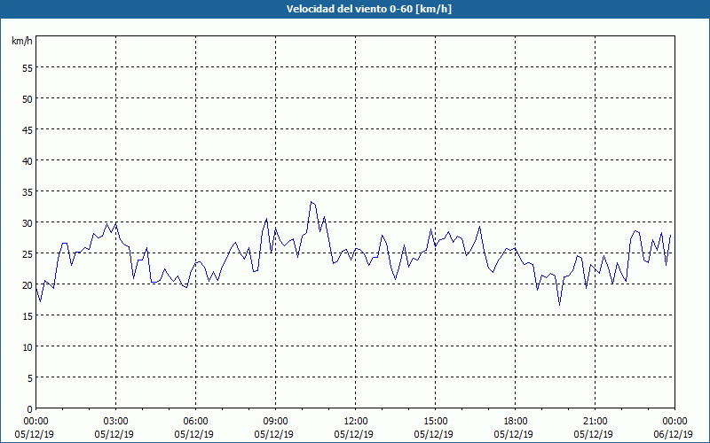Click the y-axis value 45

coord(28,129)
